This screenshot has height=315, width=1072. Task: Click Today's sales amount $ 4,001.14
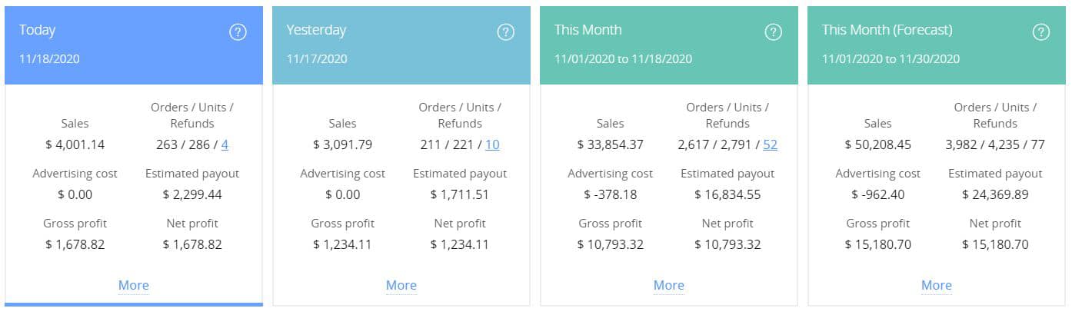(75, 144)
